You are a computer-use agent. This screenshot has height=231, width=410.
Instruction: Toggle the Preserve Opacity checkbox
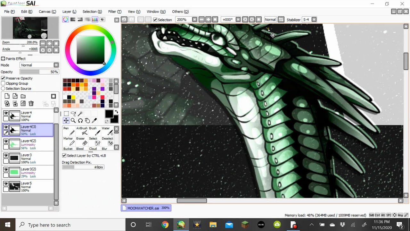[3, 78]
